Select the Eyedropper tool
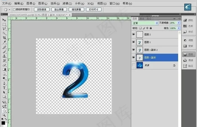 tap(4, 42)
